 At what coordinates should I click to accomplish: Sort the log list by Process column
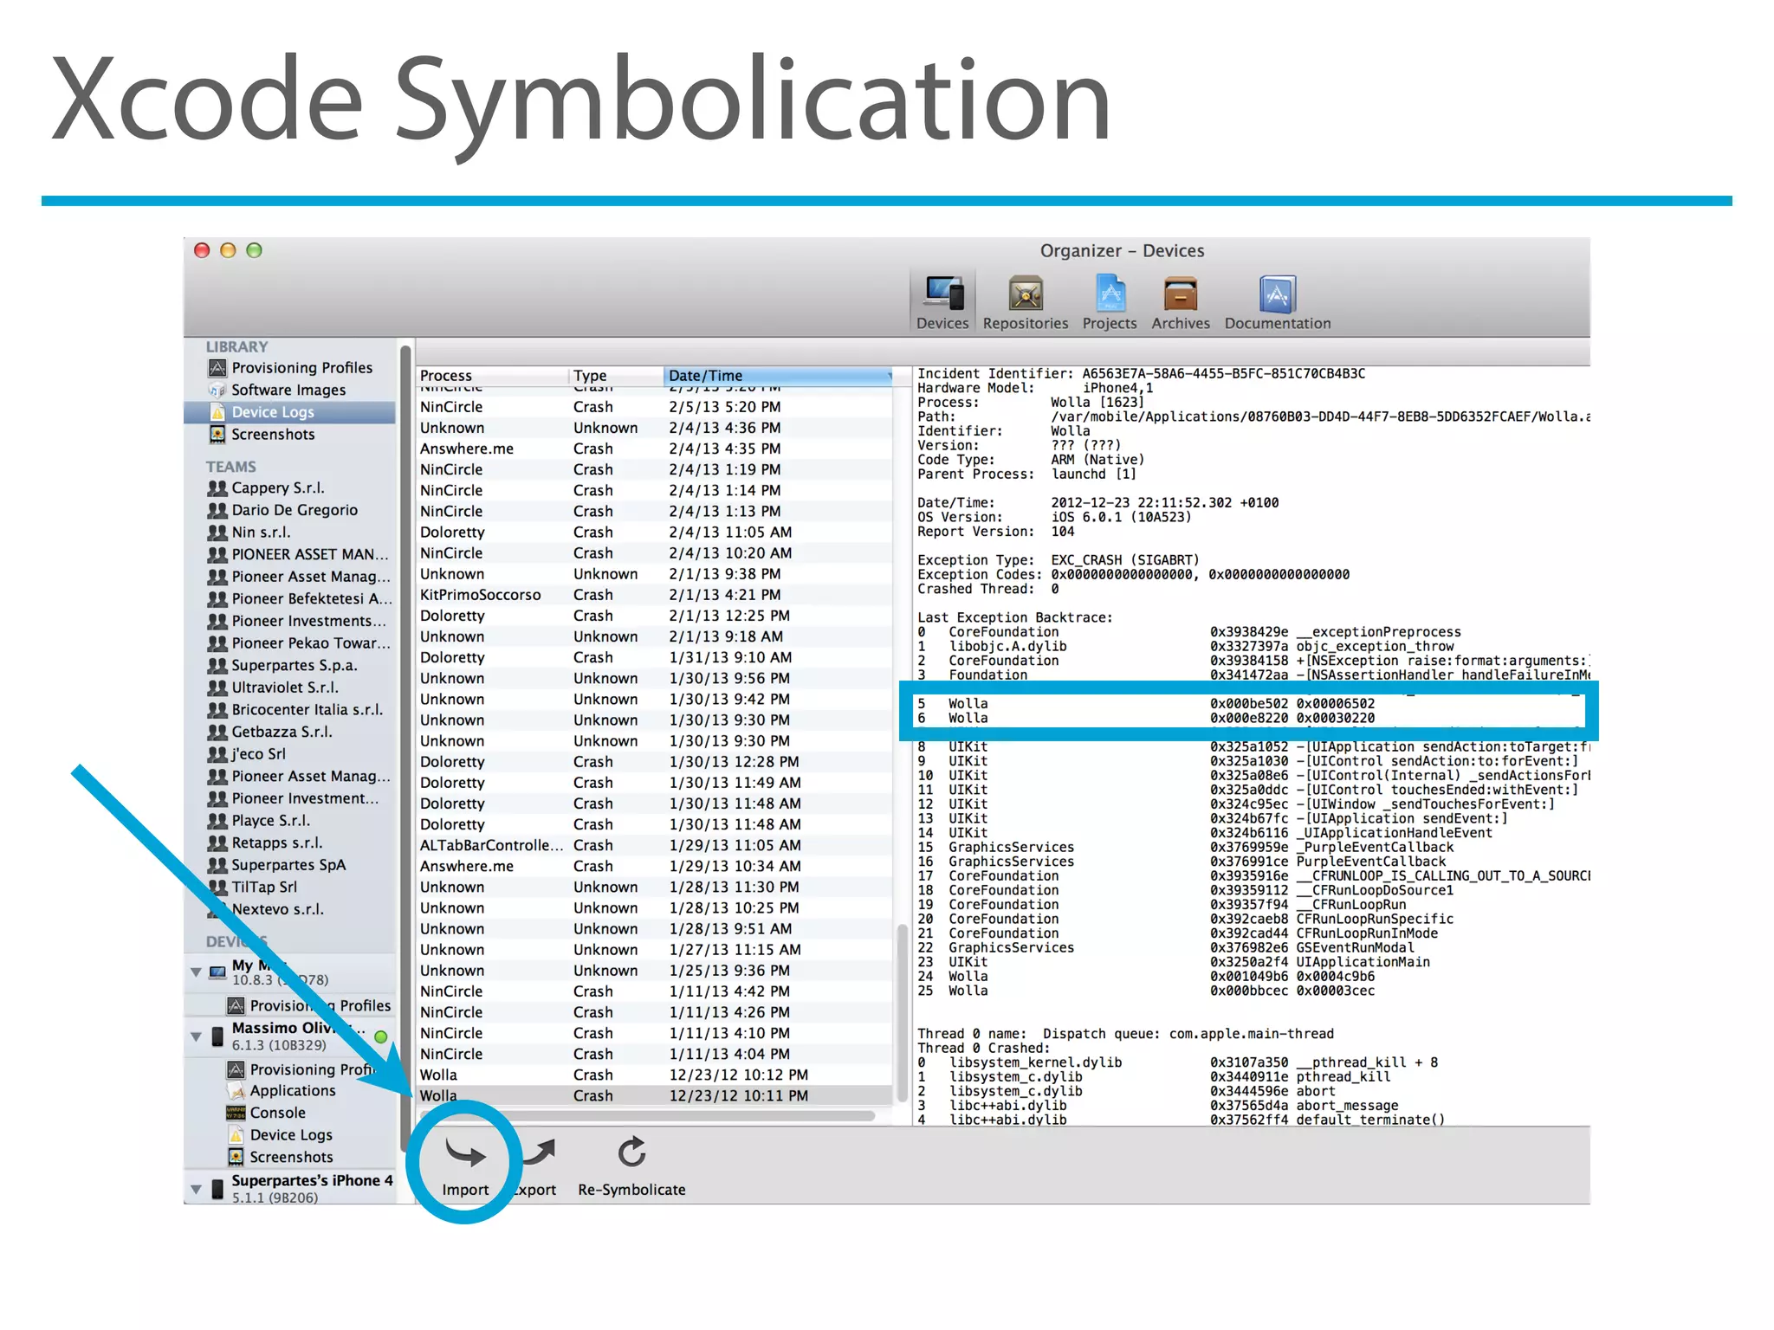click(x=492, y=376)
